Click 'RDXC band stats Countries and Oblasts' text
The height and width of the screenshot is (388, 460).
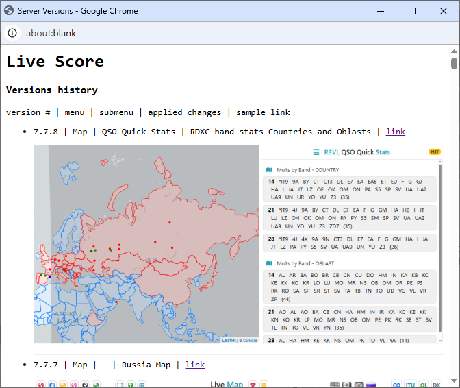(281, 132)
